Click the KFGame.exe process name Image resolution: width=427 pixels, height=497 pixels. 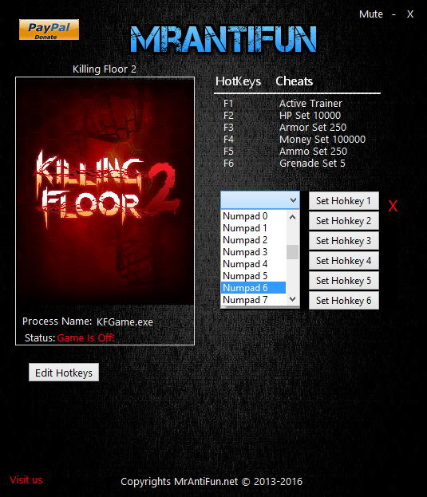(125, 321)
